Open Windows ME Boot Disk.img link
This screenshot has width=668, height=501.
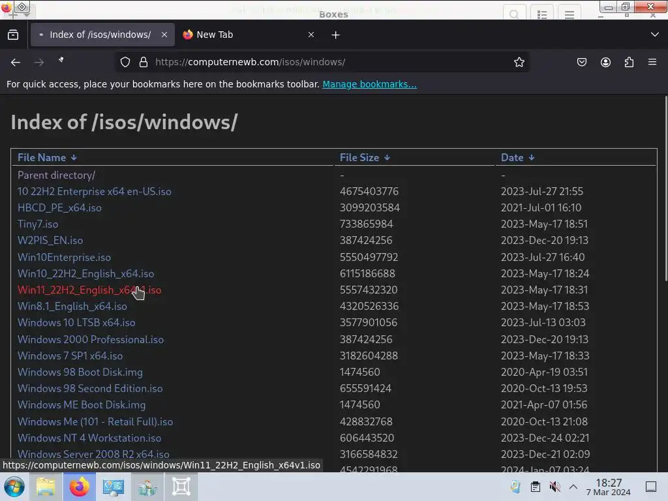pos(82,404)
